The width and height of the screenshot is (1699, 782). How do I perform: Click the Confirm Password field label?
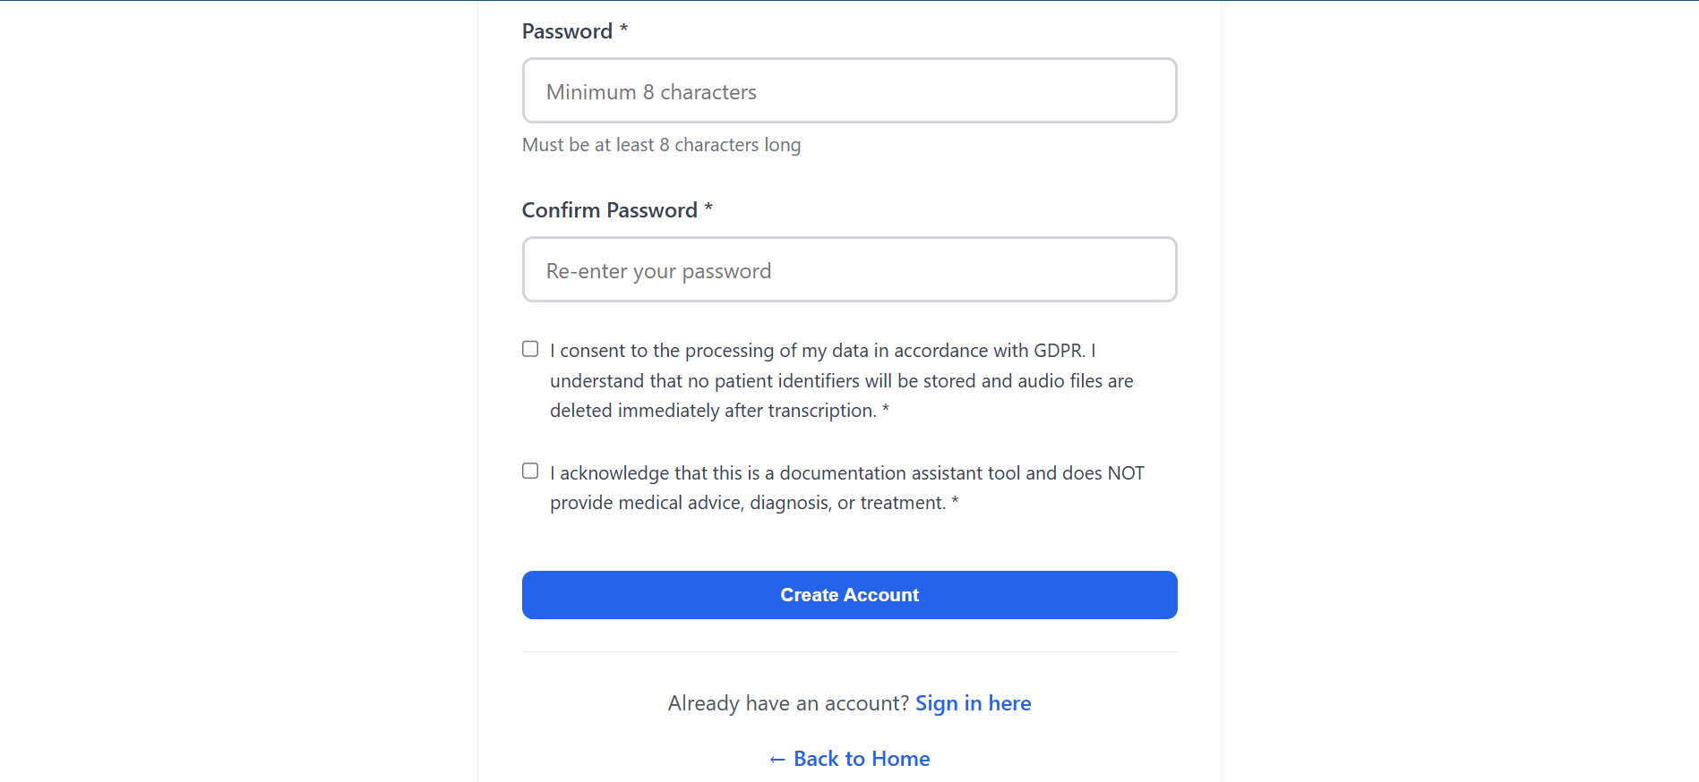tap(609, 210)
